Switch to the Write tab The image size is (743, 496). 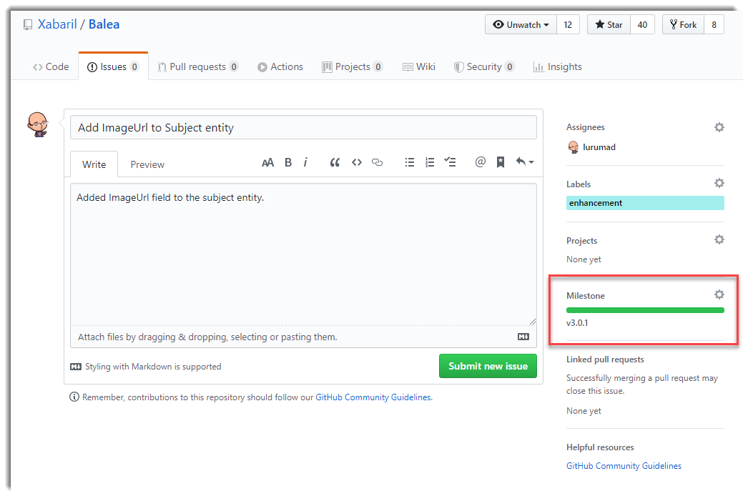(x=94, y=164)
